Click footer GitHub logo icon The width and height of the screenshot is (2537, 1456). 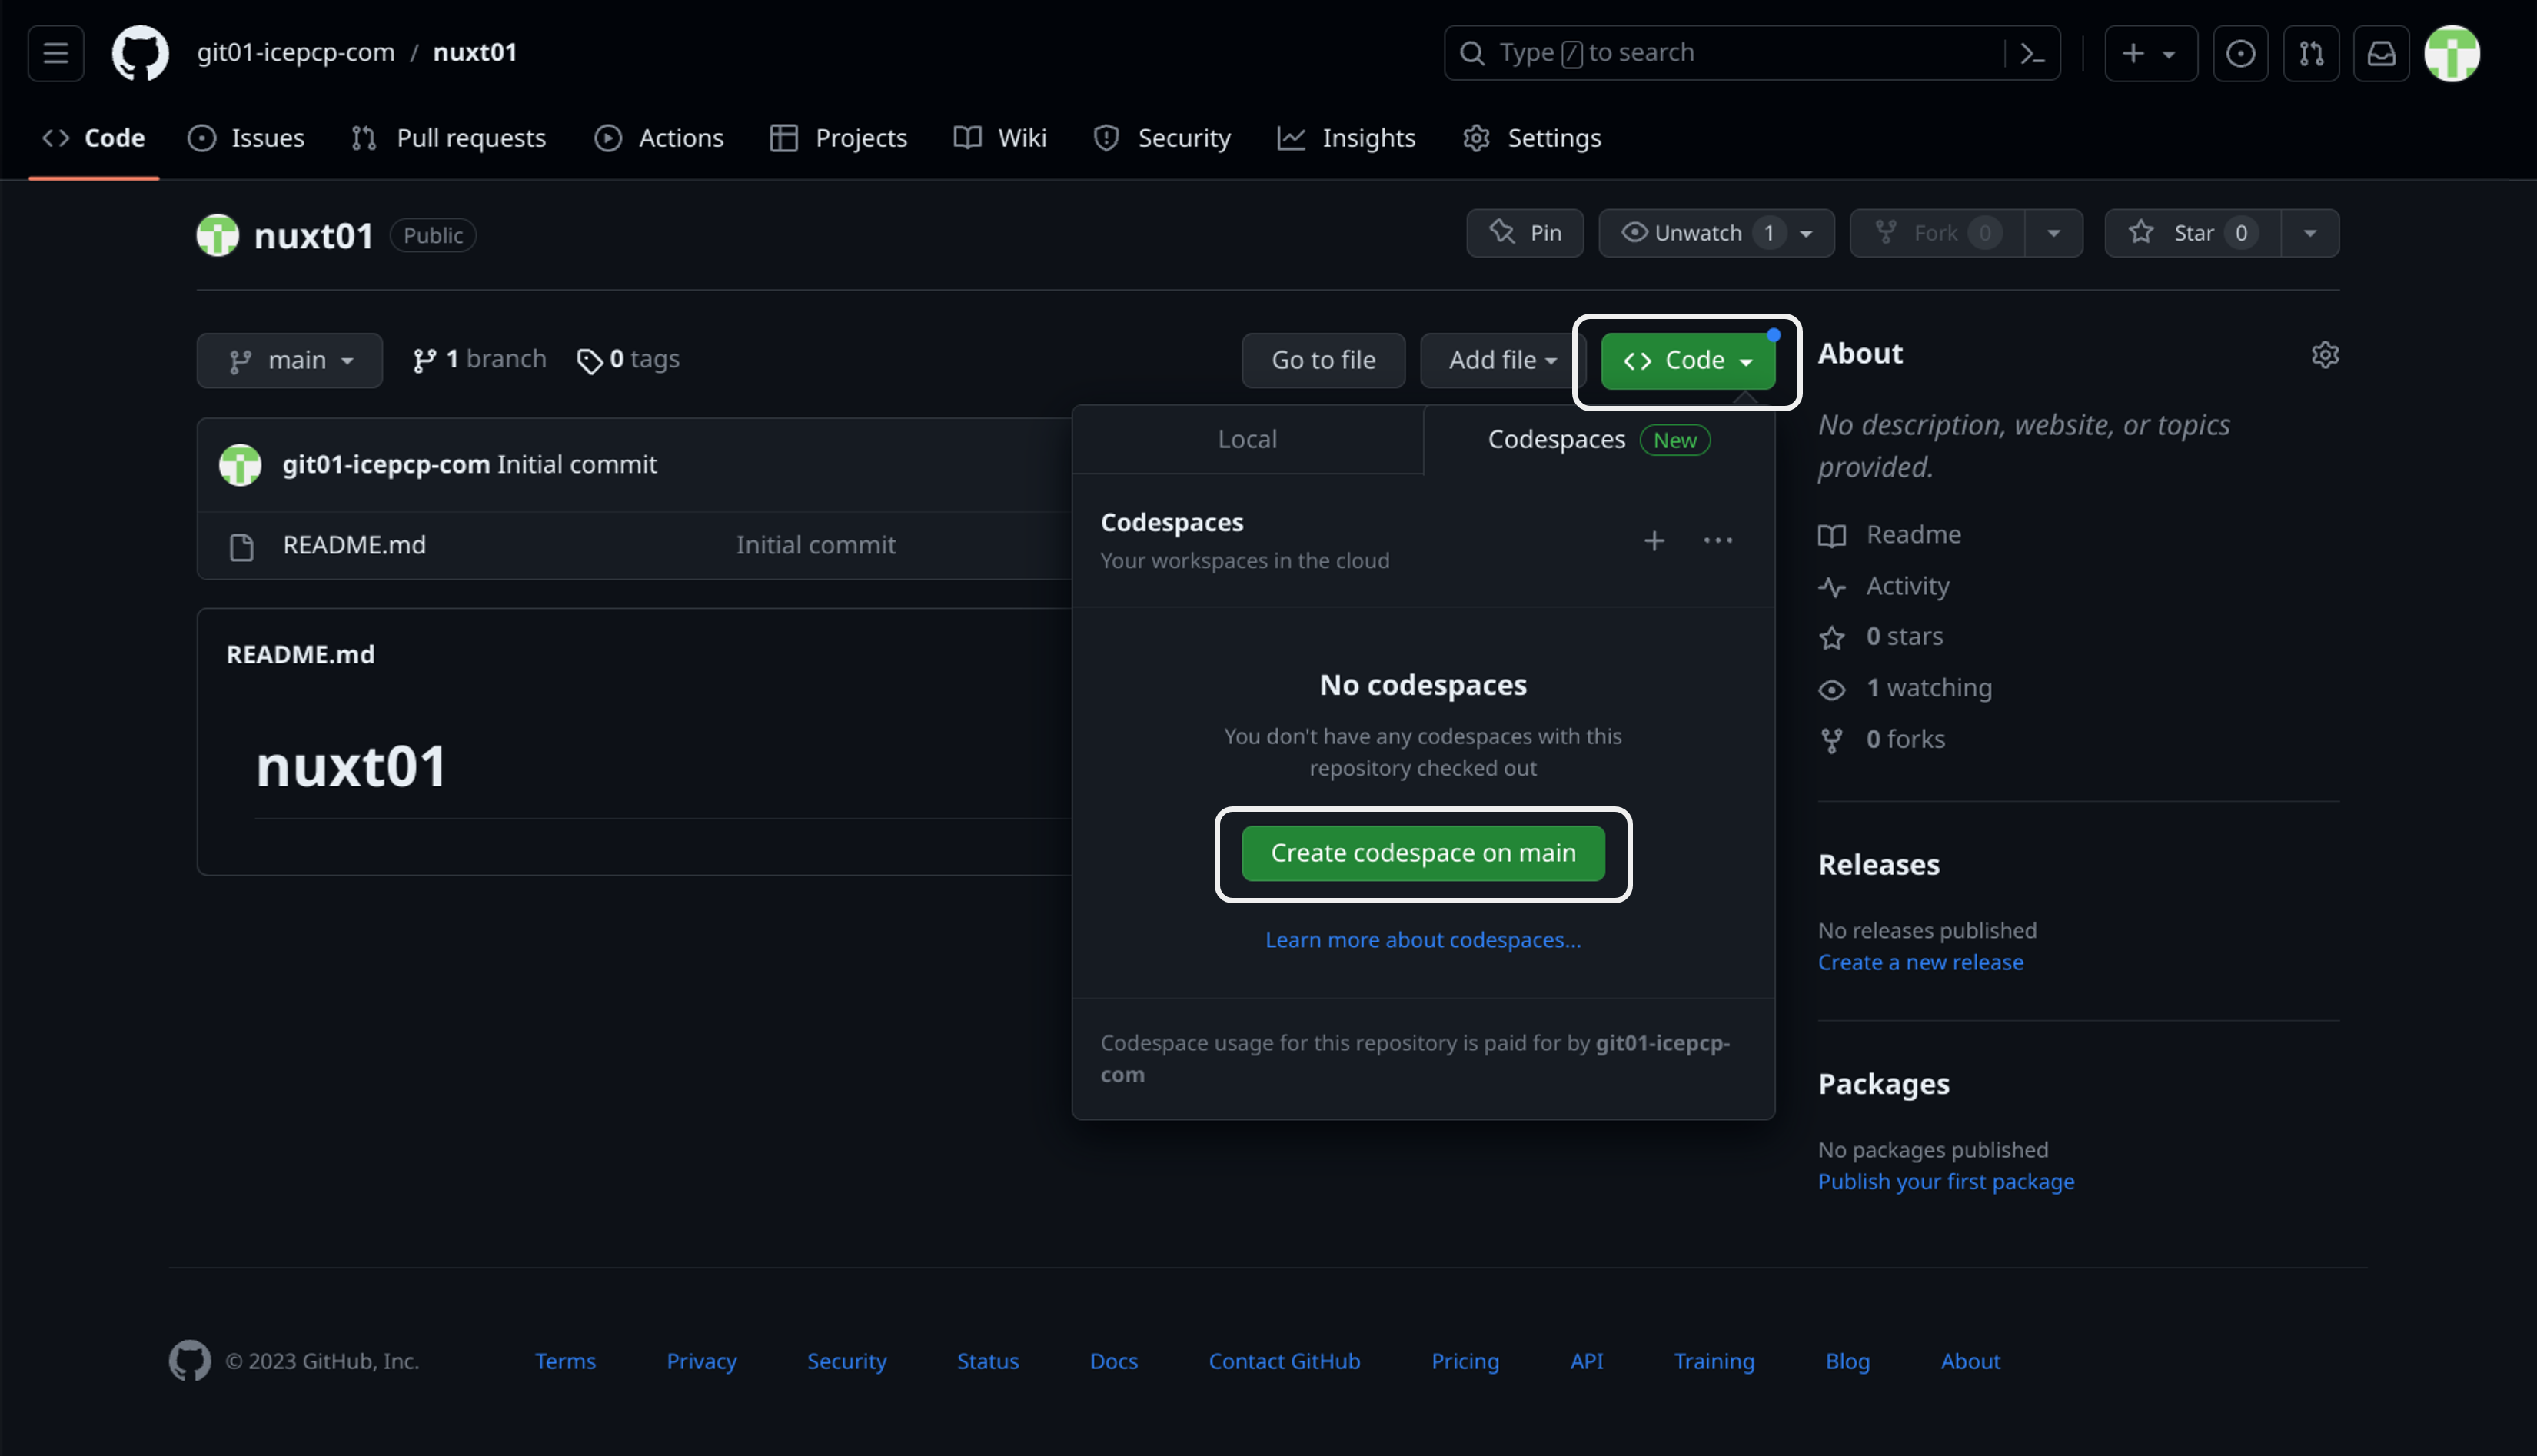(190, 1360)
